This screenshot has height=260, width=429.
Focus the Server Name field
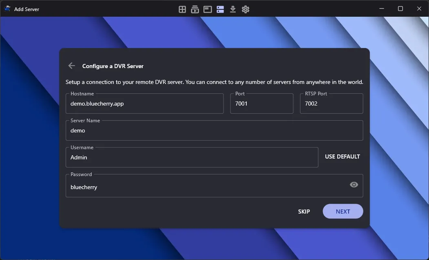(214, 130)
